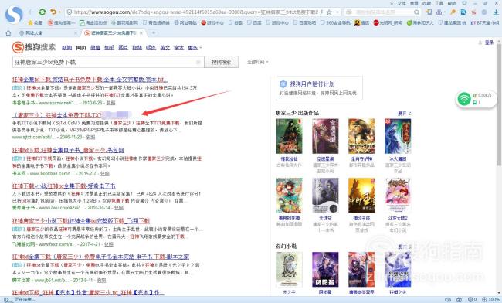Open the undo arrow's small dropdown

click(59, 12)
